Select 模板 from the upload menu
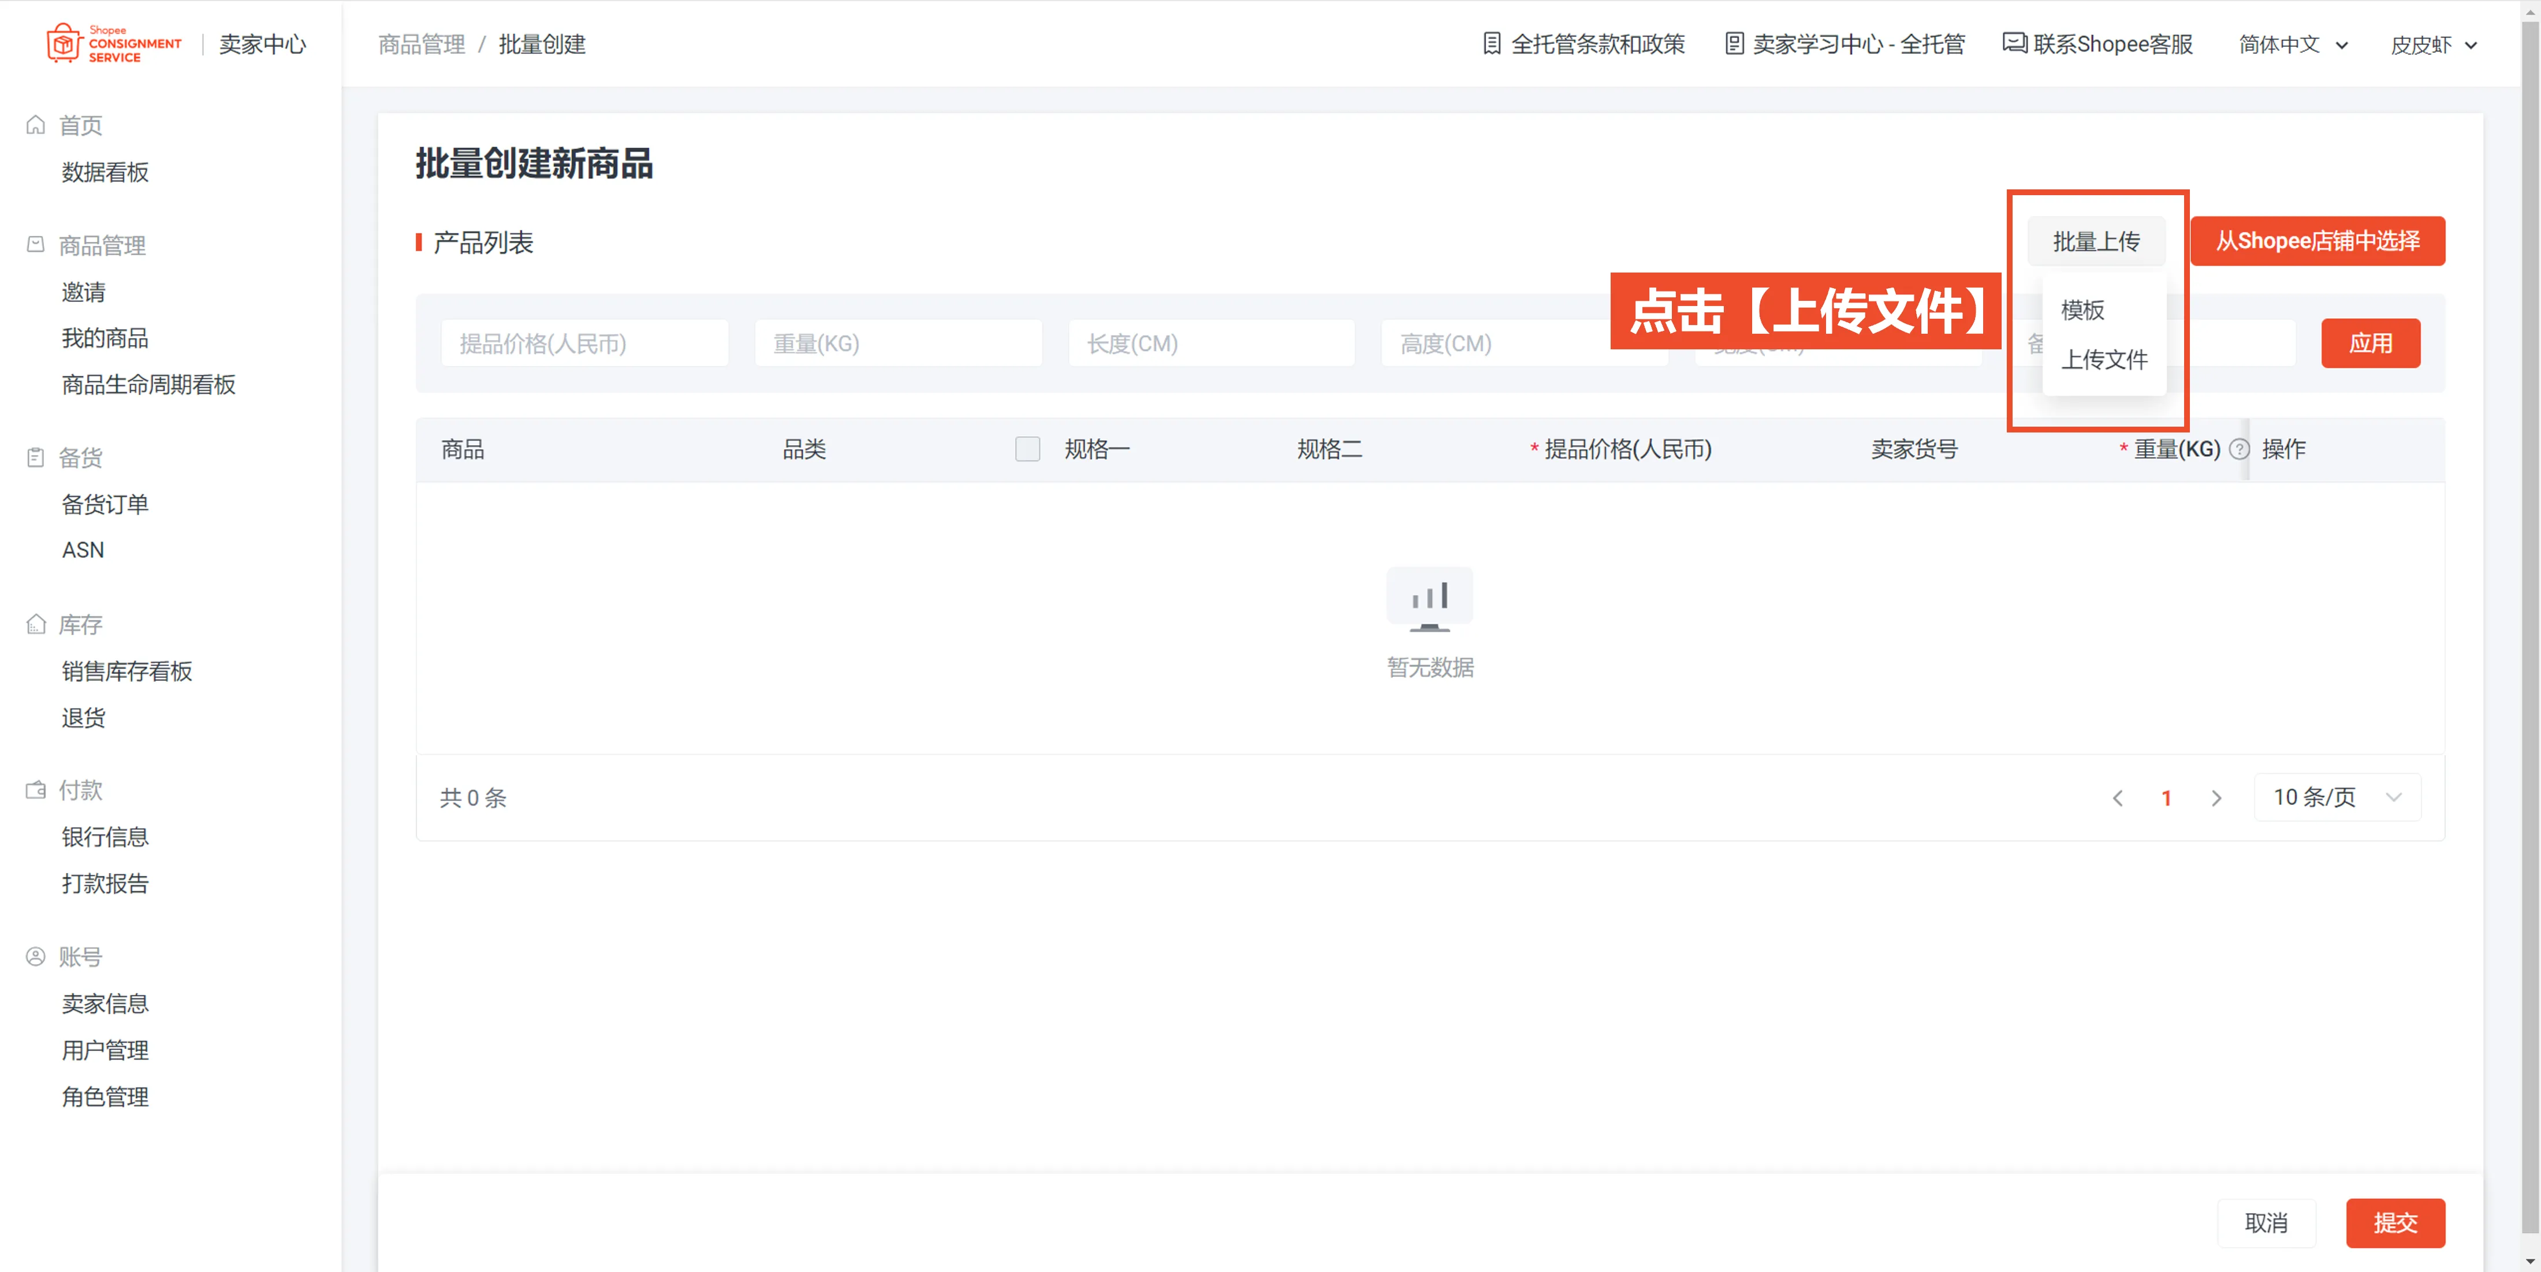Screen dimensions: 2541x1272 (2082, 311)
